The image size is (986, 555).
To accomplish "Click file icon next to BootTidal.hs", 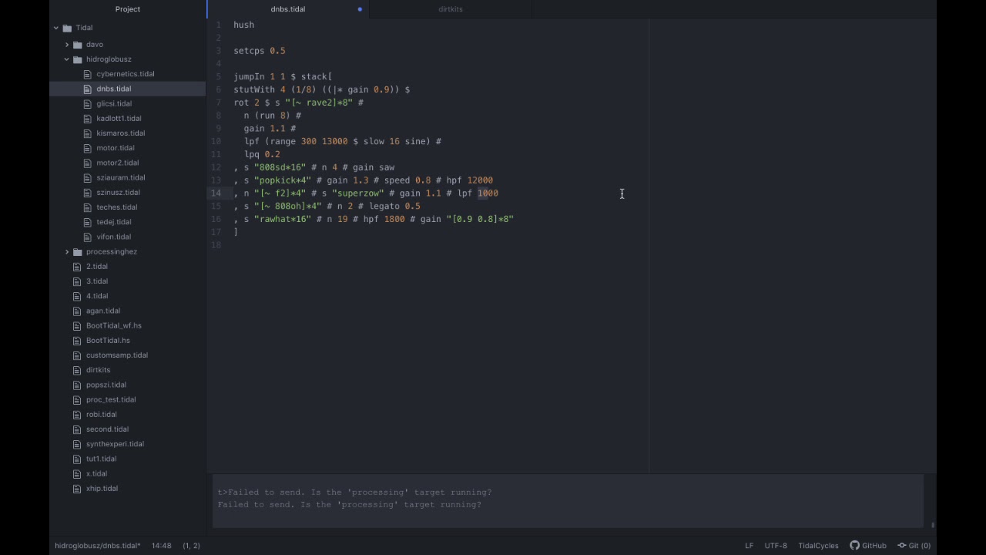I will (77, 341).
